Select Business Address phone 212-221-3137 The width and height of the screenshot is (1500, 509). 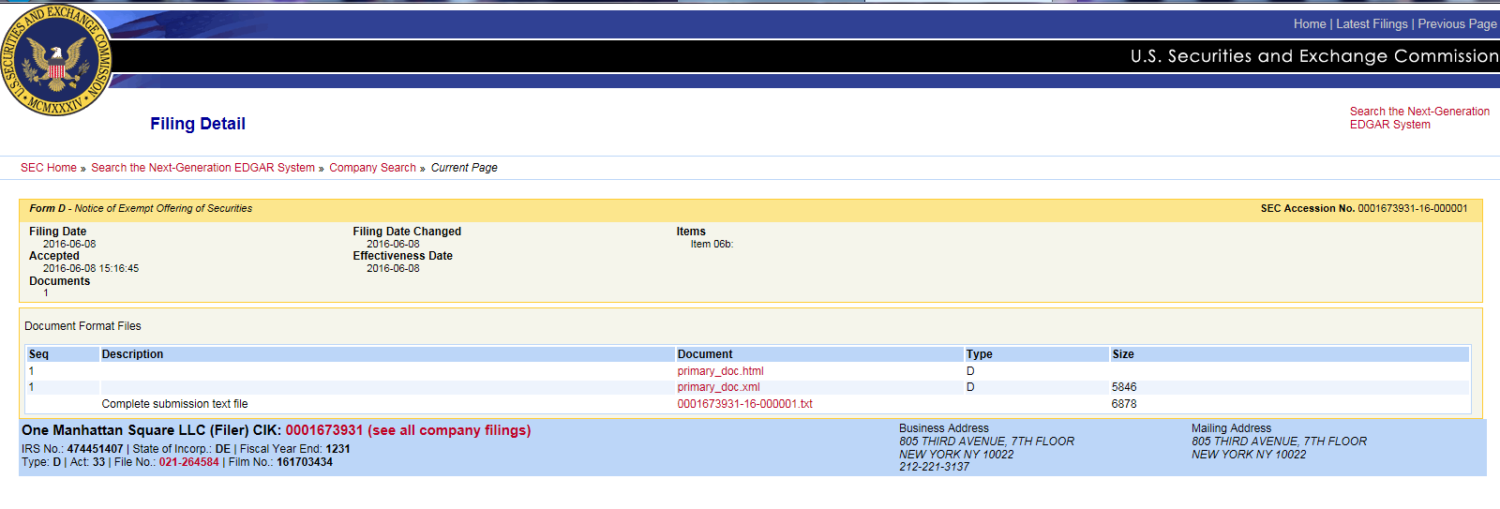(x=934, y=467)
